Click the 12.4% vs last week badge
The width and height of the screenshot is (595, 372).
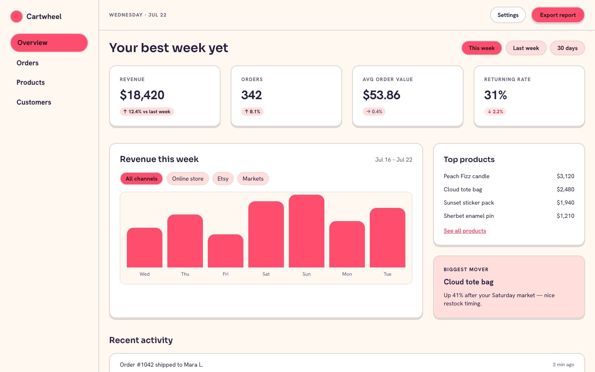tap(147, 112)
